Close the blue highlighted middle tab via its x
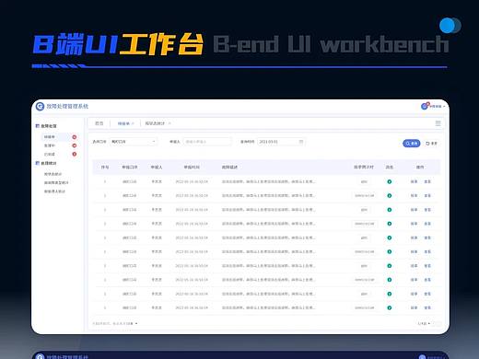Image resolution: width=479 pixels, height=359 pixels. tap(133, 123)
